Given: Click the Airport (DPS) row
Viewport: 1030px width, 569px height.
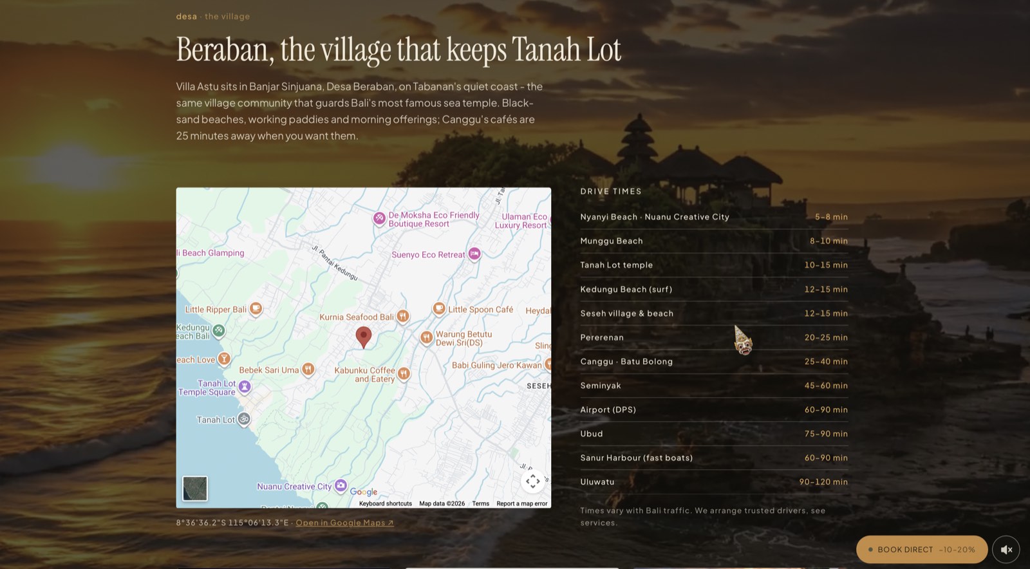Looking at the screenshot, I should tap(714, 409).
